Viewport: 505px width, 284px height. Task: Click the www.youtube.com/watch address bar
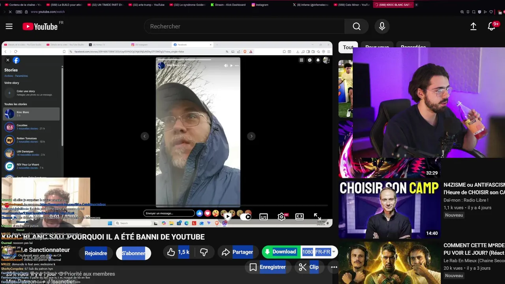pos(48,12)
